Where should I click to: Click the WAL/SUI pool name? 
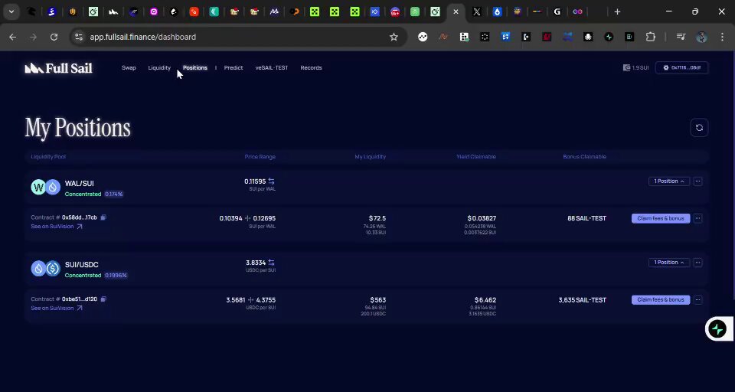pos(79,183)
